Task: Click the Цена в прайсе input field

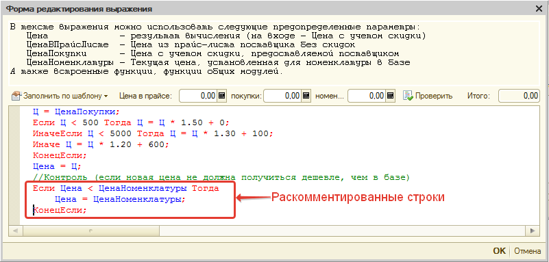Action: coord(198,96)
